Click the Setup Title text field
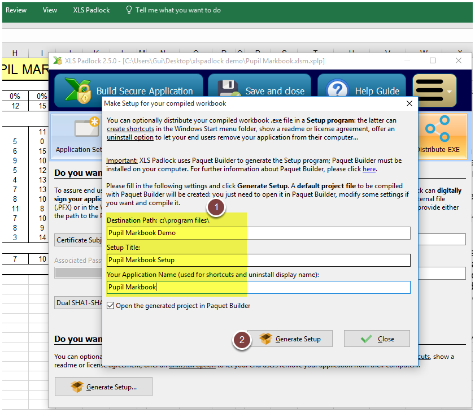The image size is (475, 412). pyautogui.click(x=258, y=260)
